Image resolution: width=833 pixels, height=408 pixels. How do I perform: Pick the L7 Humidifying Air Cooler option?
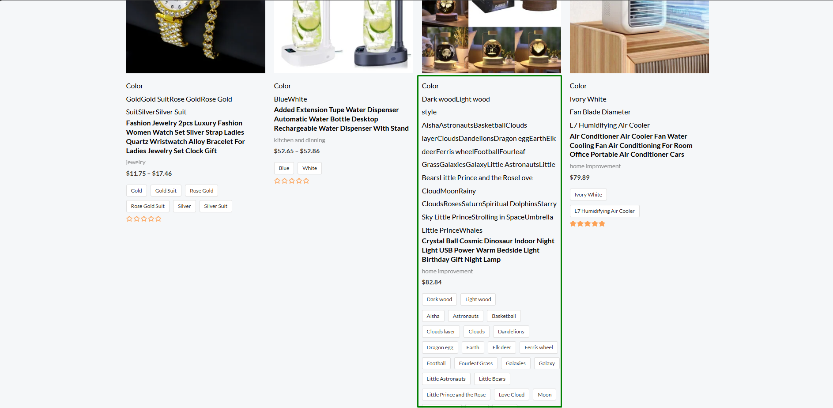pyautogui.click(x=604, y=211)
